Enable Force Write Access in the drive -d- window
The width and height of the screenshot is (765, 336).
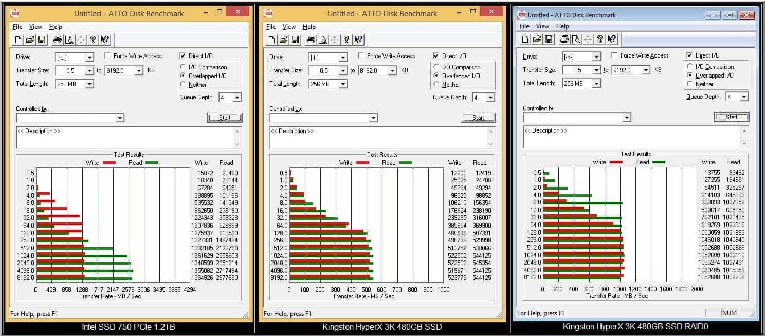(x=108, y=56)
